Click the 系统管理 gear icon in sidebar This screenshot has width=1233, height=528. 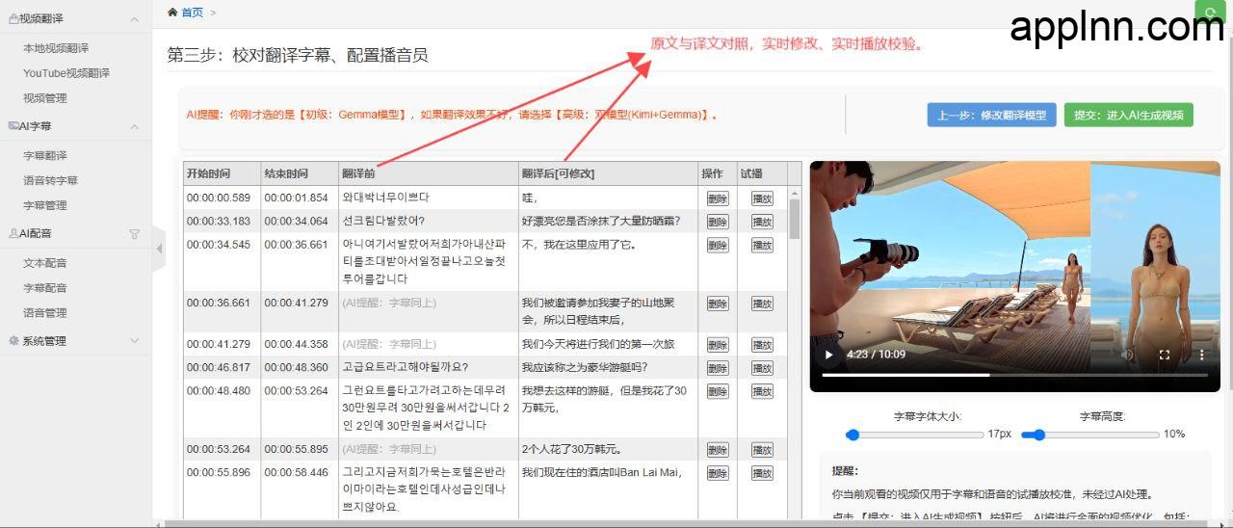click(13, 341)
